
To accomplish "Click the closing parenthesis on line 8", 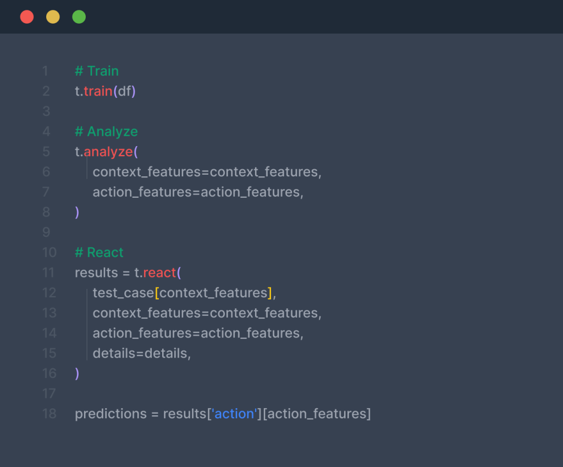I will tap(78, 212).
